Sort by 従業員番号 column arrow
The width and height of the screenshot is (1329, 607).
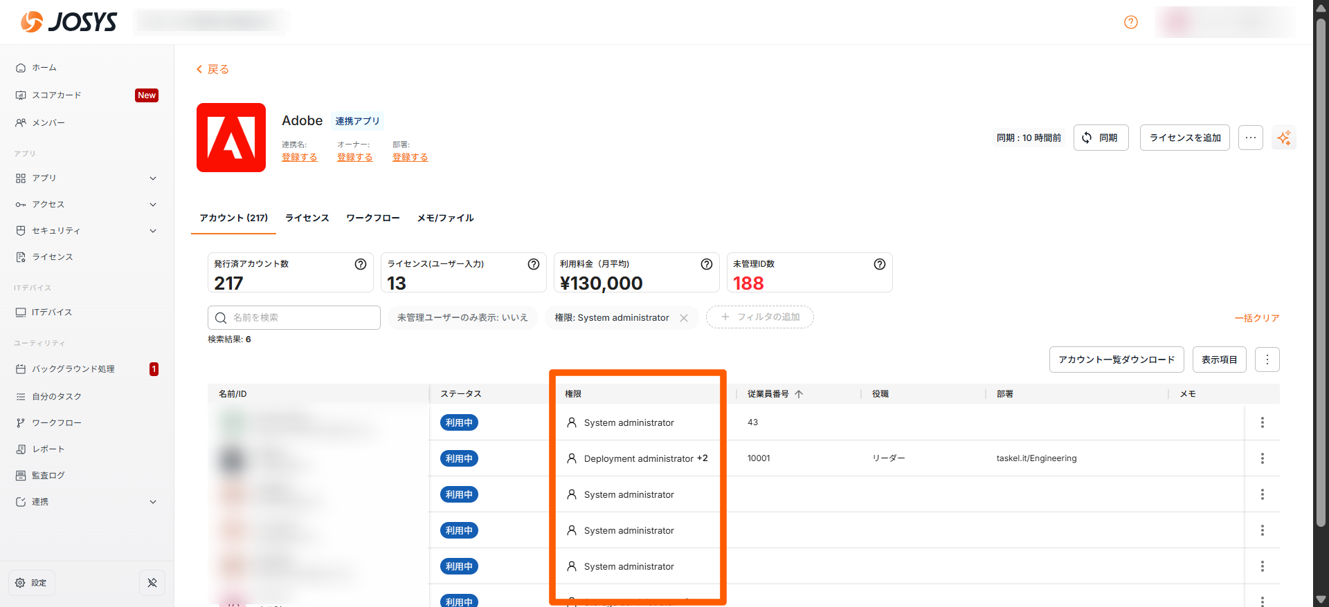click(x=799, y=394)
